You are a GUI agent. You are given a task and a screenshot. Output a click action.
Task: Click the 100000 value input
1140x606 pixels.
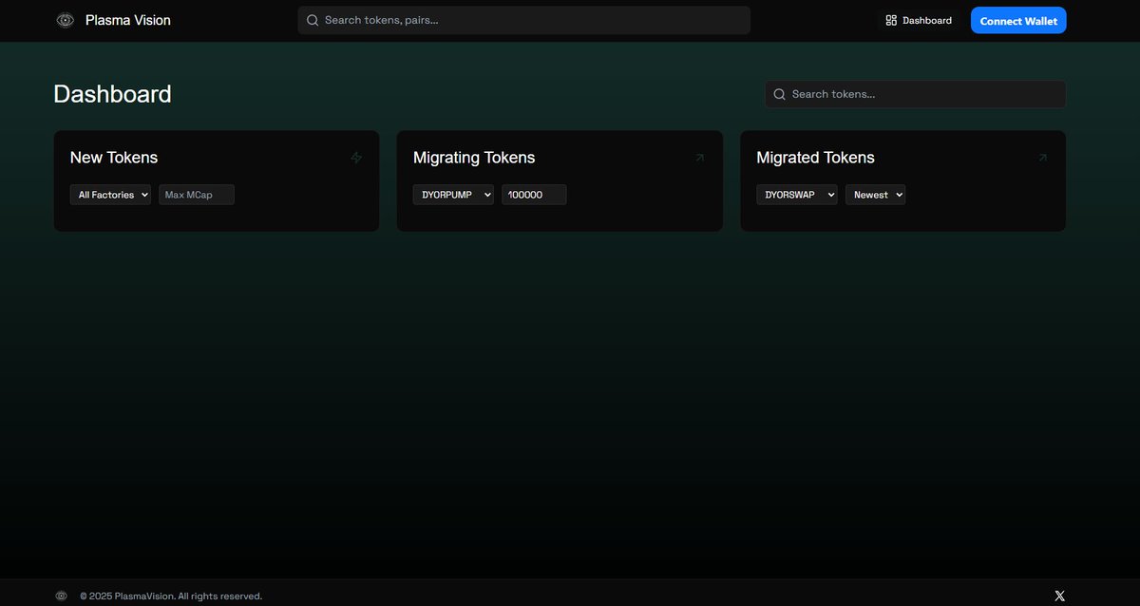534,195
